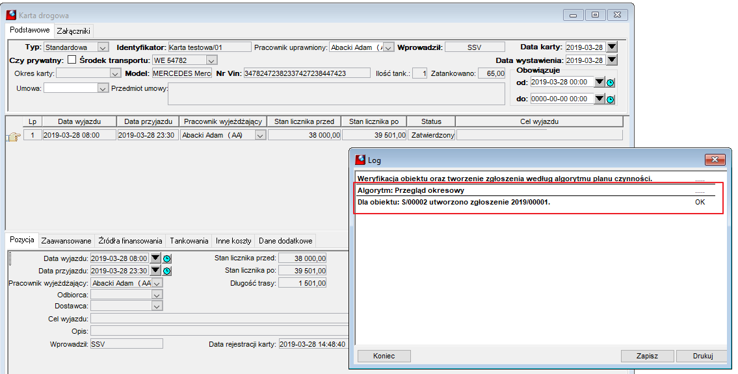The image size is (738, 374).
Task: Click Cel wyjazdu field in Pozycja panel
Action: (x=219, y=319)
